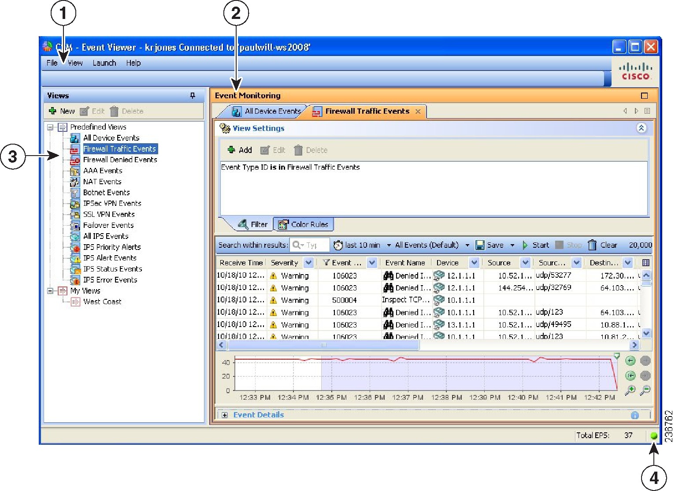
Task: Open the Severity column filter dropdown
Action: click(308, 263)
